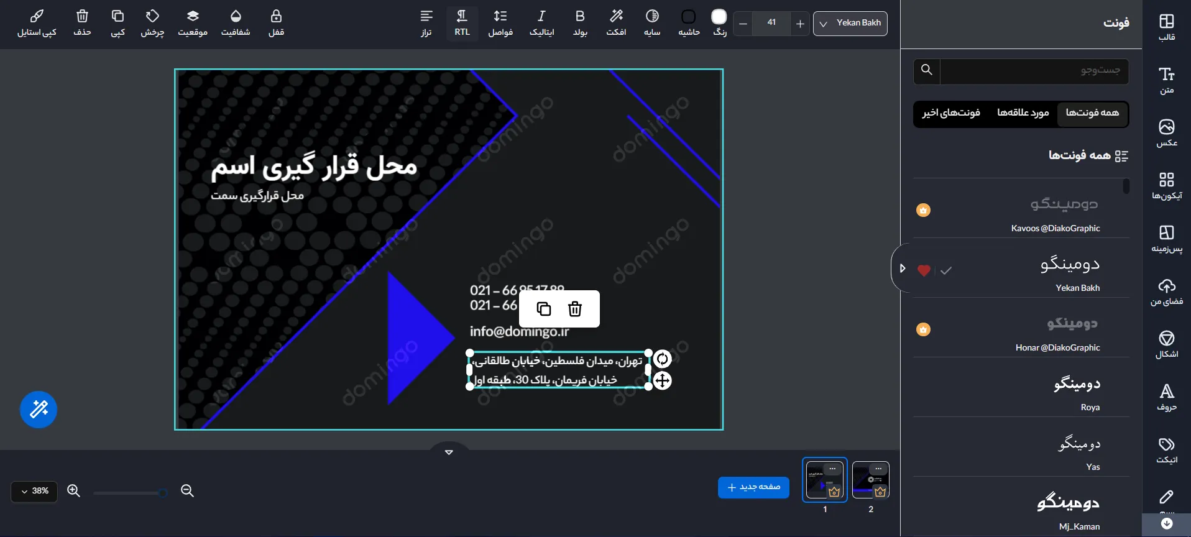Click the font search magnifier icon
1191x537 pixels.
click(x=927, y=70)
